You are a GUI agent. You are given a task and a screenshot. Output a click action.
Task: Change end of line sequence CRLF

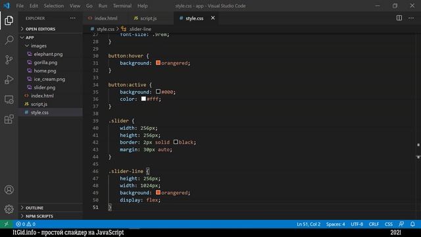coord(374,224)
